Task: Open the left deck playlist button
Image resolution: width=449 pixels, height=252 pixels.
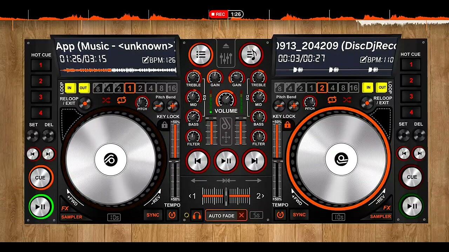Action: point(201,54)
